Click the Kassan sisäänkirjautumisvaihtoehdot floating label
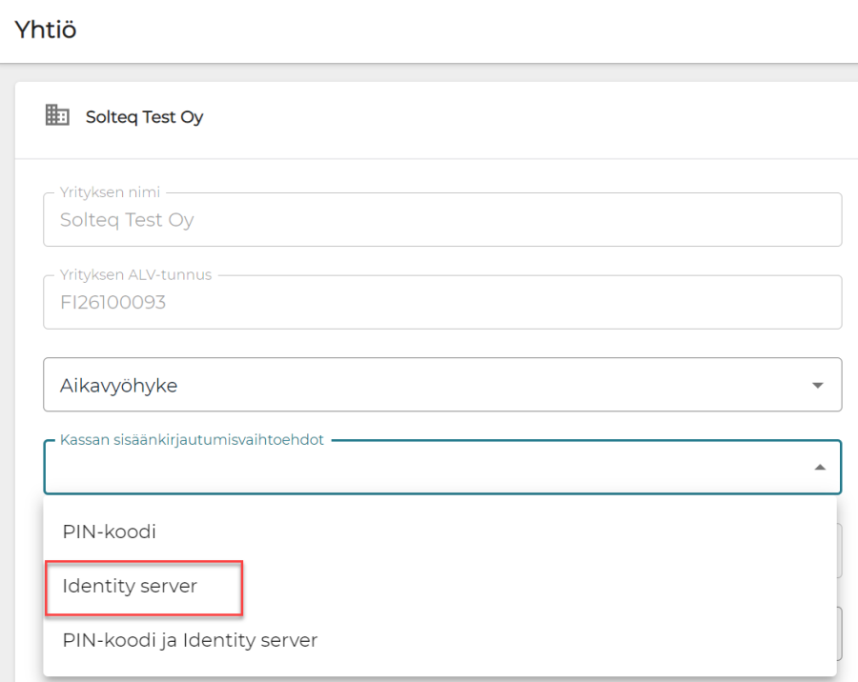858x682 pixels. click(192, 440)
